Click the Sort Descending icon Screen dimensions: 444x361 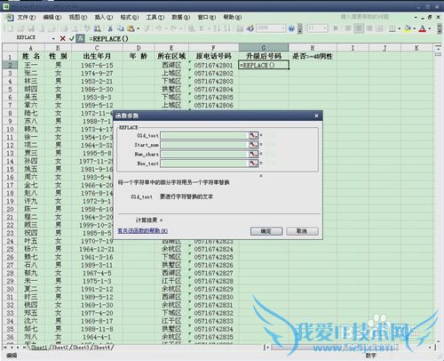point(226,28)
